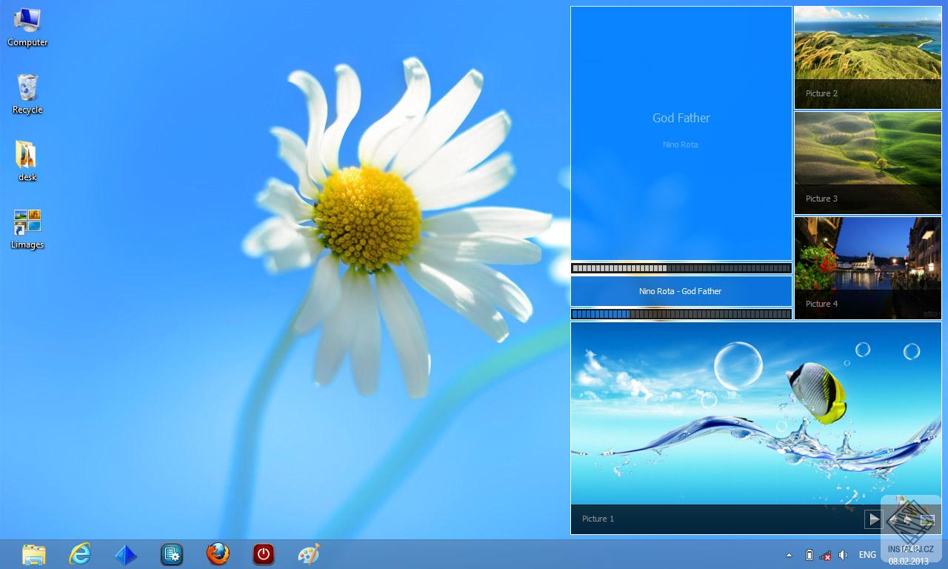Select the Picture 2 thumbnail
The height and width of the screenshot is (569, 948).
point(867,58)
